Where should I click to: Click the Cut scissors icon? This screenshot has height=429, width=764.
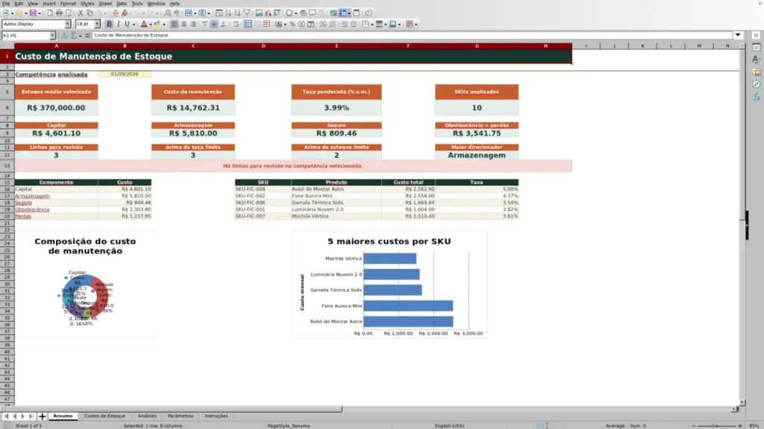(81, 13)
